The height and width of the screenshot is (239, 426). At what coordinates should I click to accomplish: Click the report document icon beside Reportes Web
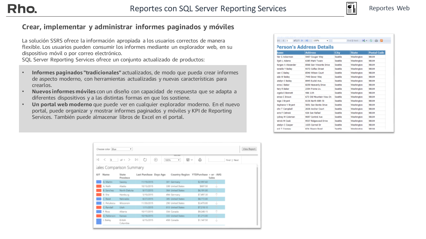[x=351, y=8]
